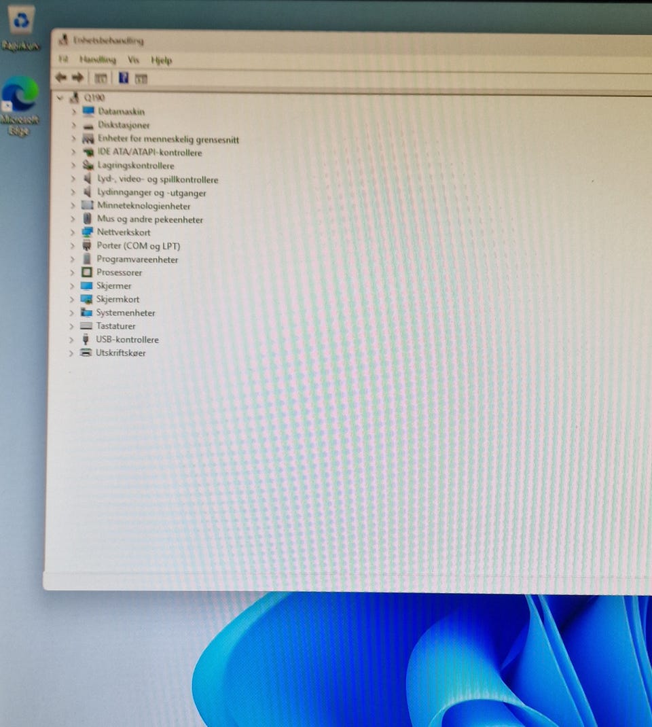
Task: Click the Programvareenheter icon
Action: click(87, 258)
